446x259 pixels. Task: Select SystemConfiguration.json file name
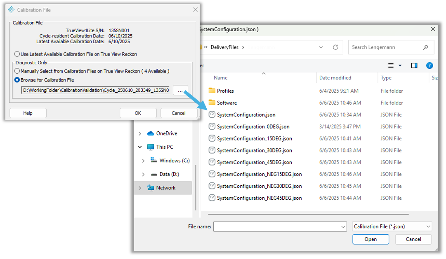pyautogui.click(x=246, y=115)
